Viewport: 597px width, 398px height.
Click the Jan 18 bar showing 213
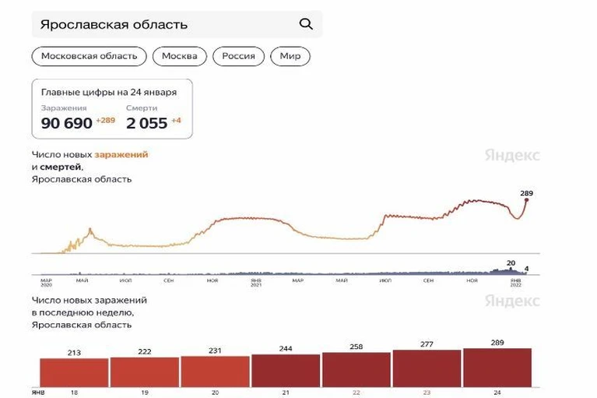[x=74, y=372]
